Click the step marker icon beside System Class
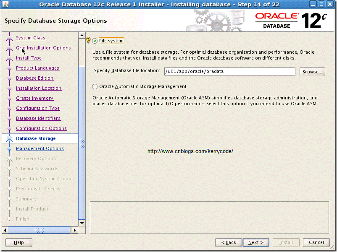The width and height of the screenshot is (337, 252). [x=9, y=38]
